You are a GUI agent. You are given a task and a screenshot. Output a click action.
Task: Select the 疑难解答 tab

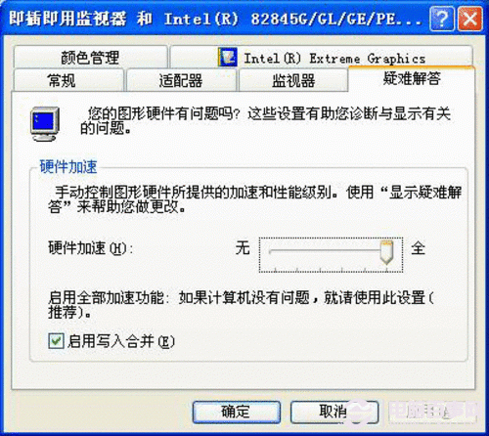click(x=412, y=79)
